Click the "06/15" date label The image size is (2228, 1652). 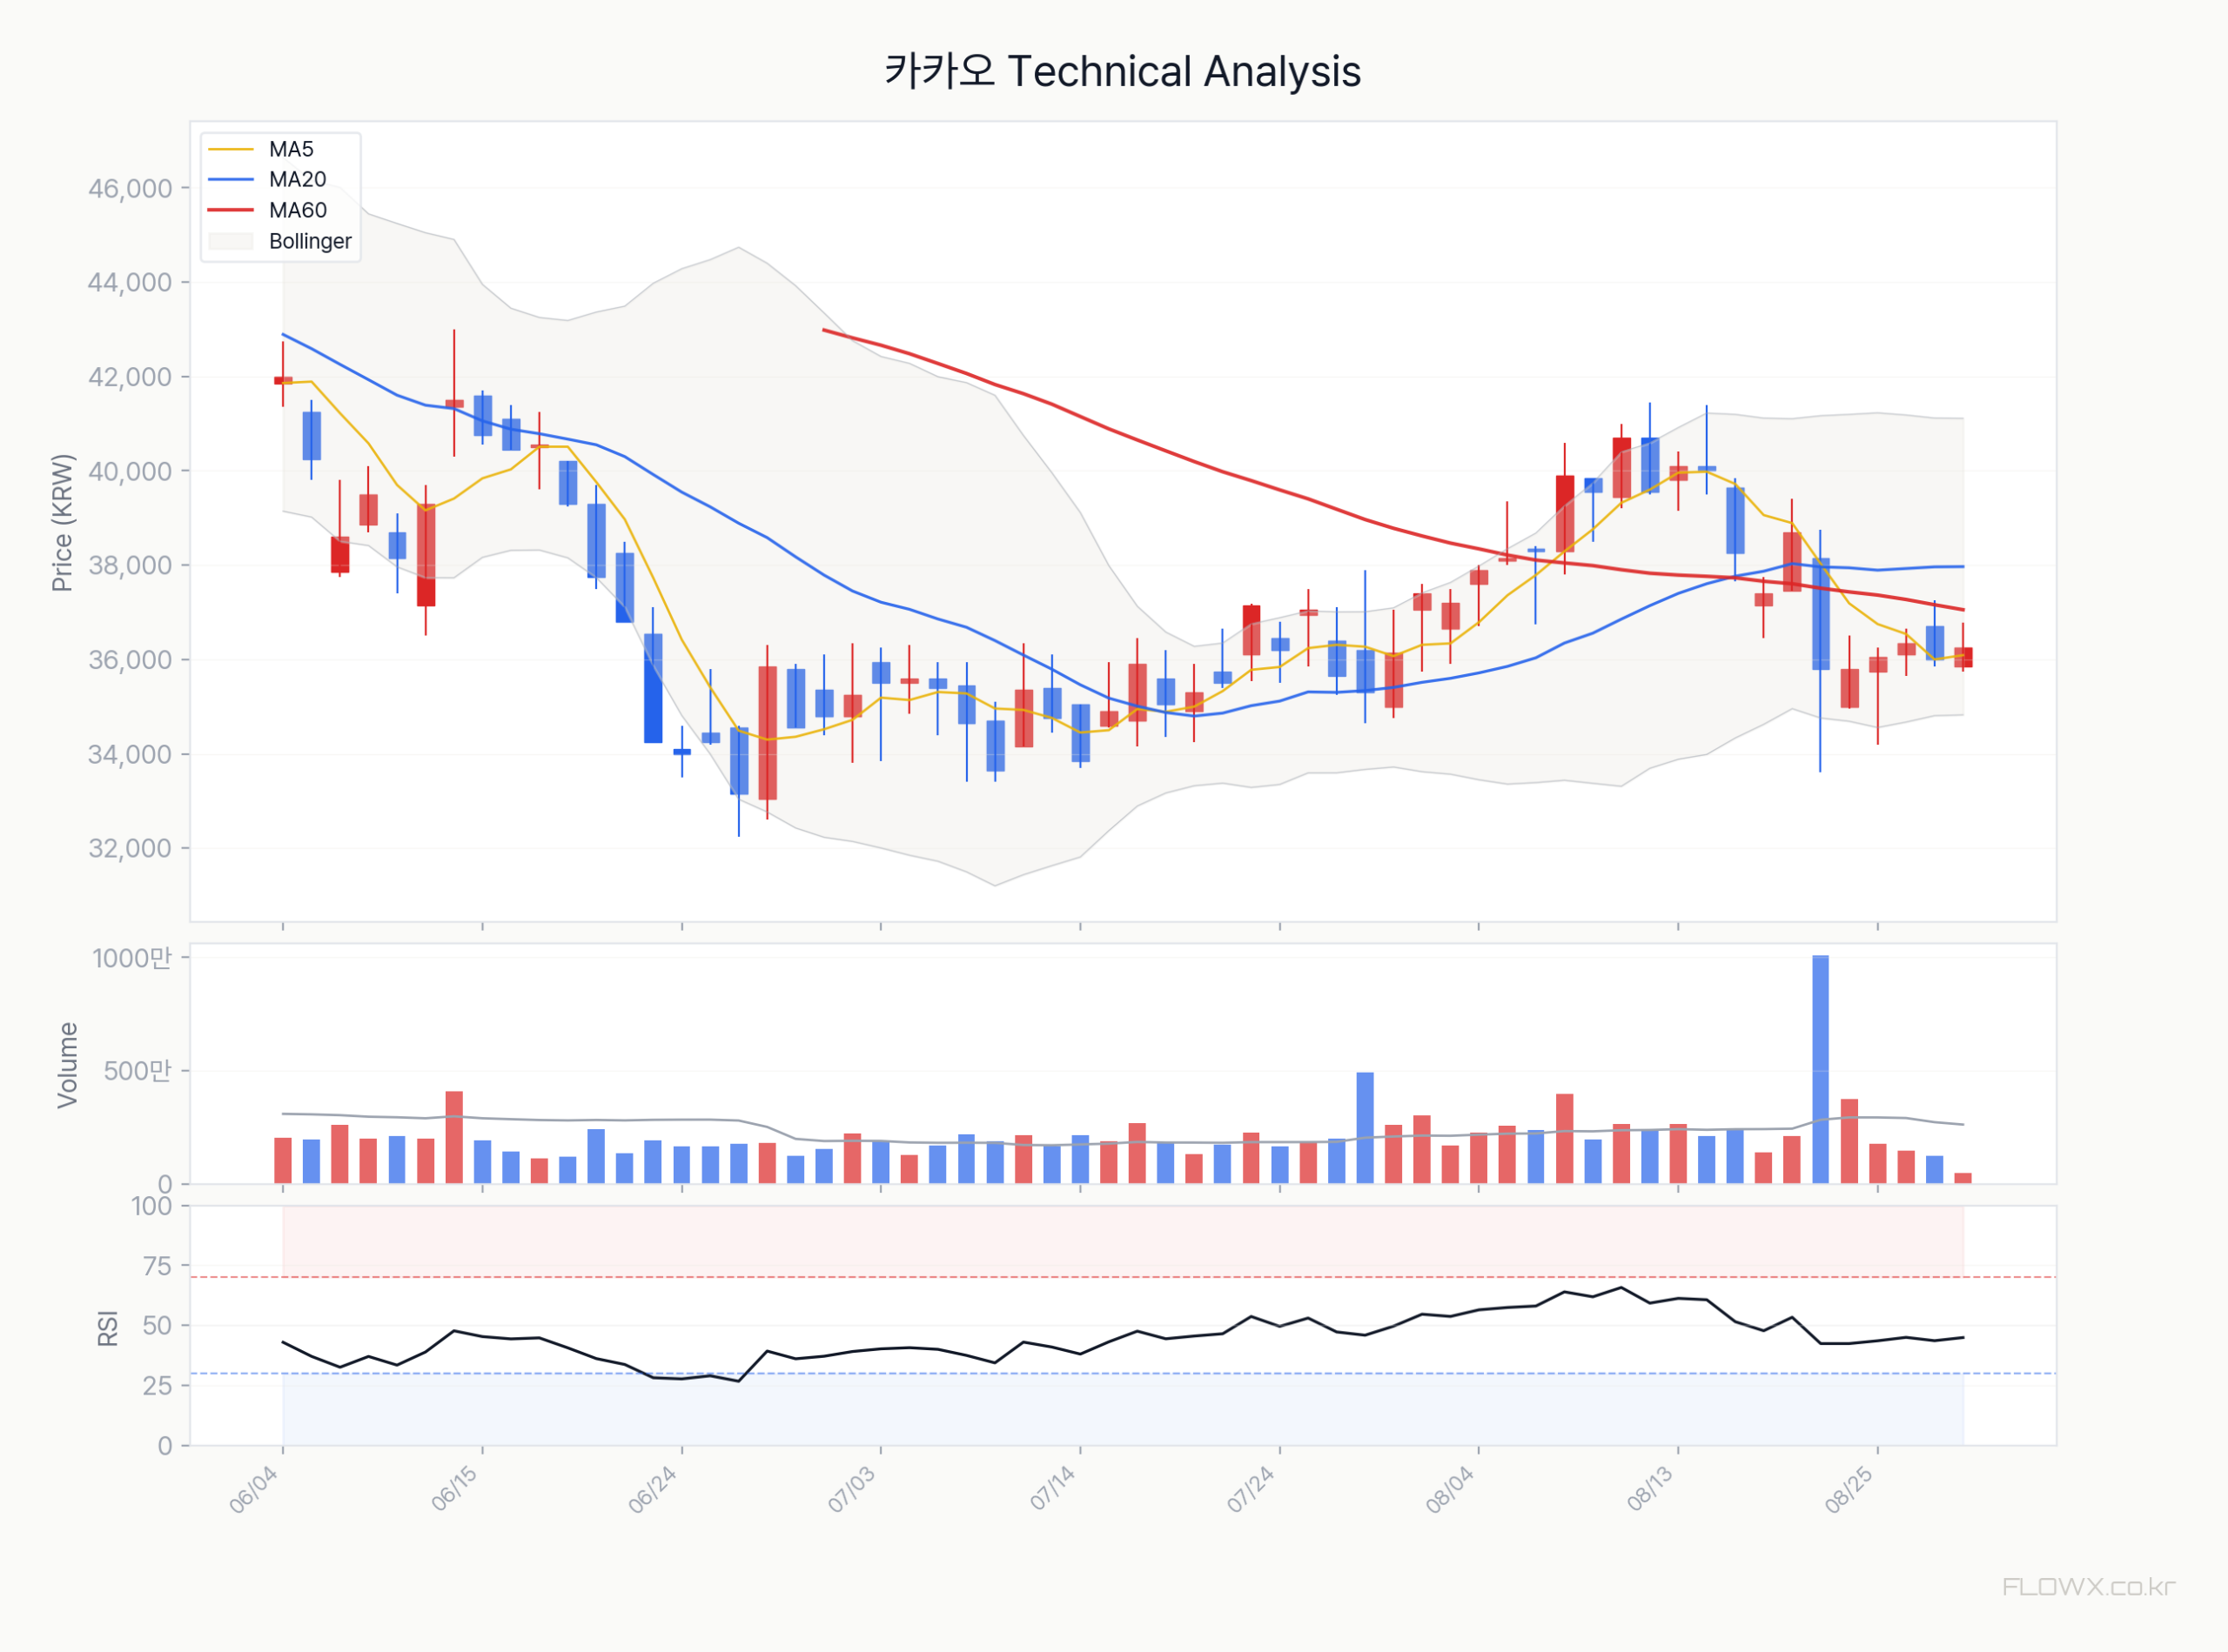pyautogui.click(x=454, y=1490)
